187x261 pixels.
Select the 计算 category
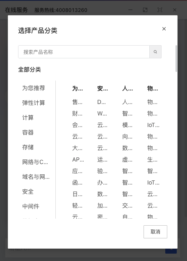point(28,118)
